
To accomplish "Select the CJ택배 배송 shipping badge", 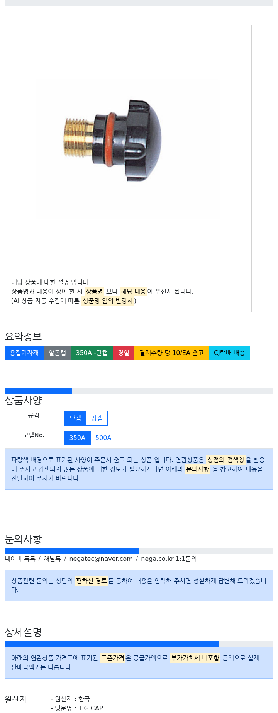I will (x=229, y=353).
